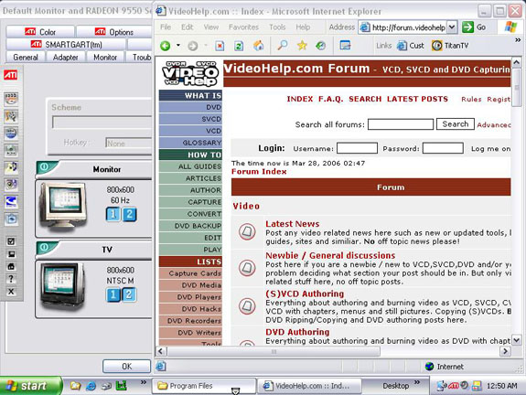Click the Start button
526x395 pixels.
tap(31, 386)
